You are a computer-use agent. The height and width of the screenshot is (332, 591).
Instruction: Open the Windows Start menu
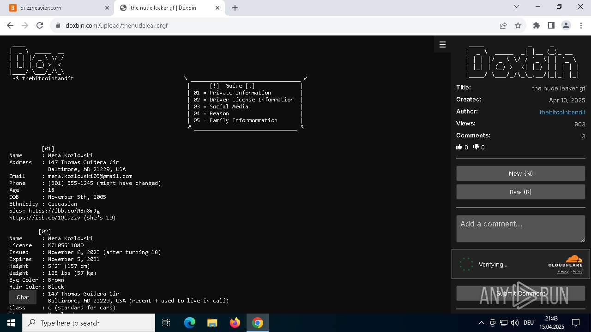[x=11, y=323]
